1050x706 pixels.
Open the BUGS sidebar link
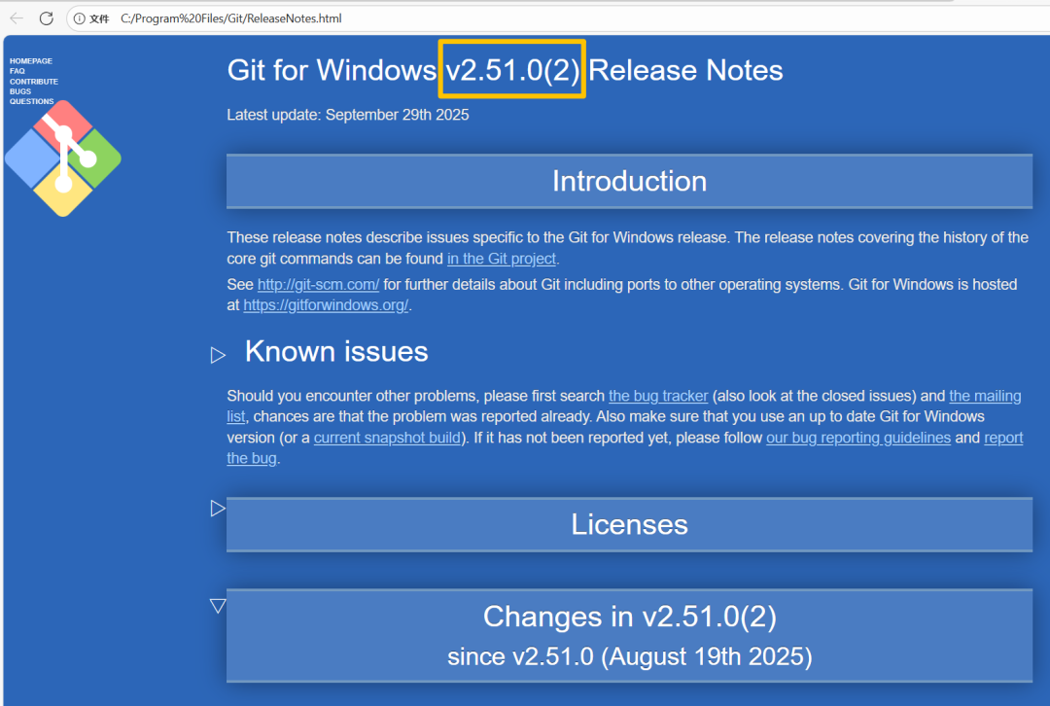(x=20, y=91)
